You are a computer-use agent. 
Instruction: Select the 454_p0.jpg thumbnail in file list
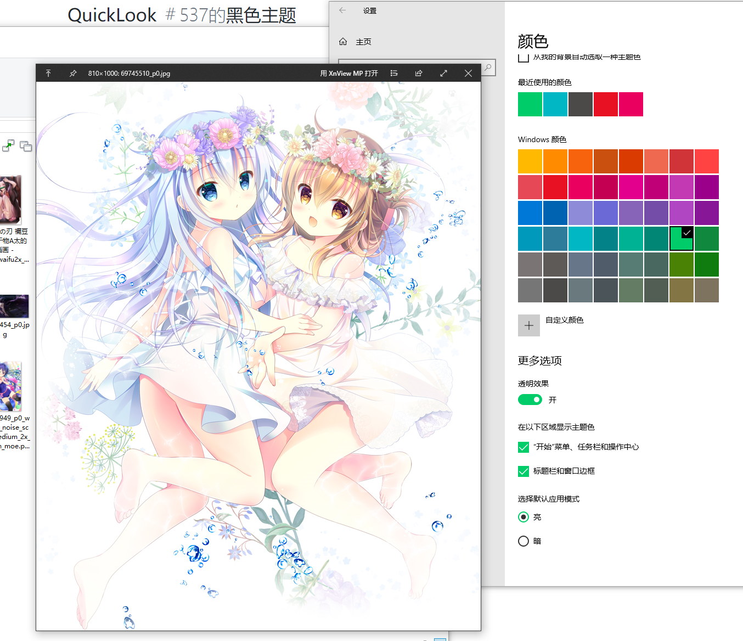pos(14,306)
